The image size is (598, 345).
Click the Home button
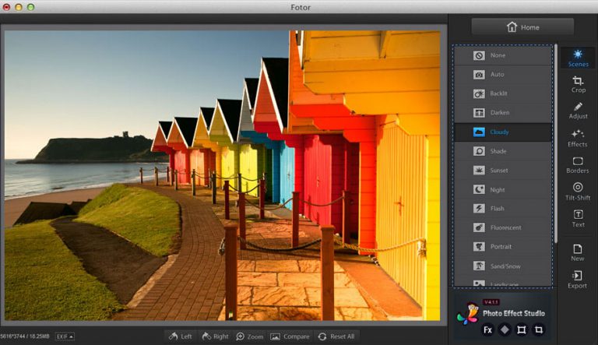pyautogui.click(x=522, y=27)
